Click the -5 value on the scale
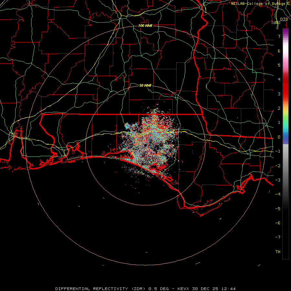Screen dimensions: 291x291 (278, 209)
